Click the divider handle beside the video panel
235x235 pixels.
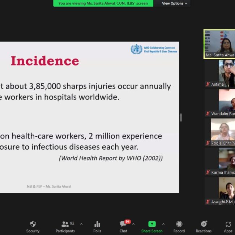tap(181, 117)
